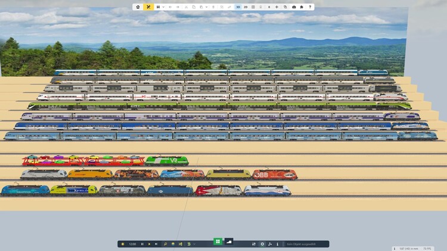Viewport: 447px width, 251px height.
Task: Save the layout with the disk icon
Action: tap(158, 7)
